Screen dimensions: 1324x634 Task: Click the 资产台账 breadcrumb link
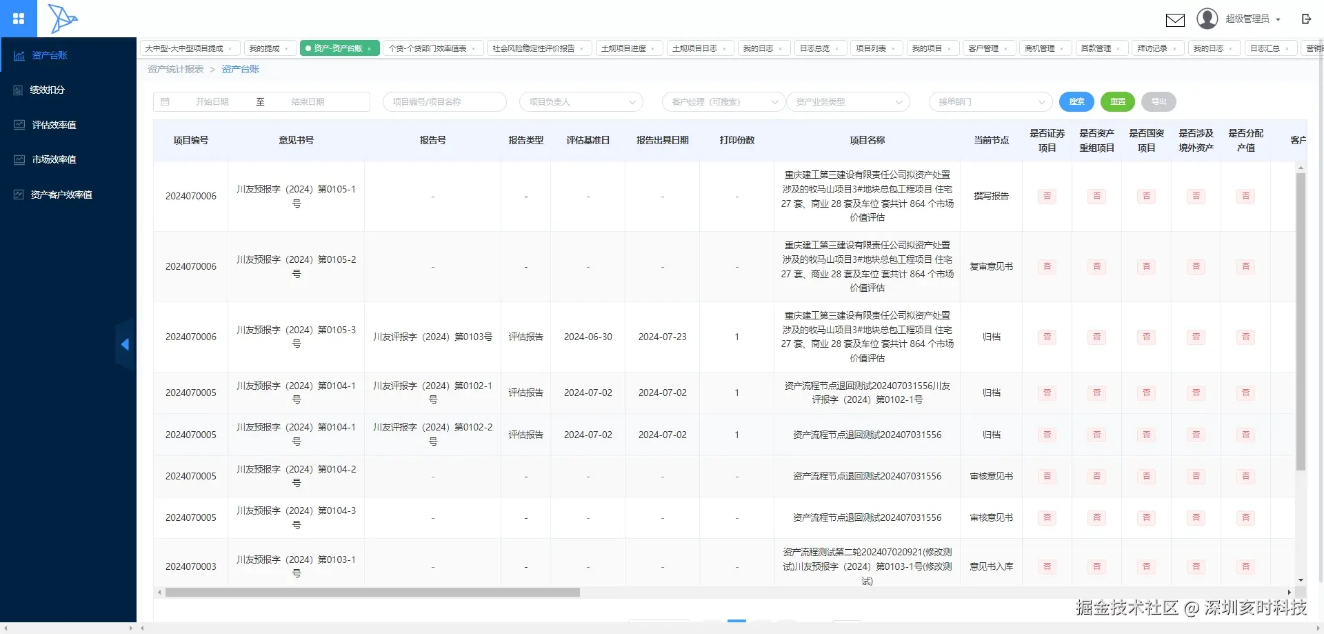coord(241,69)
